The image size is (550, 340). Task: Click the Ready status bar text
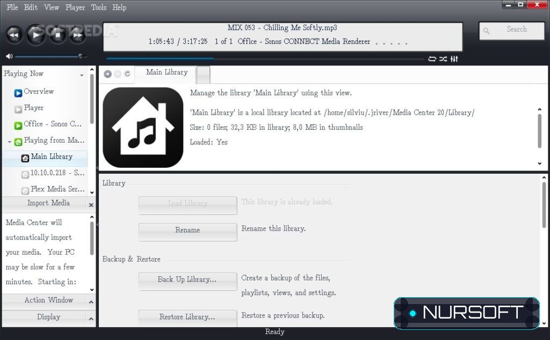click(x=274, y=332)
